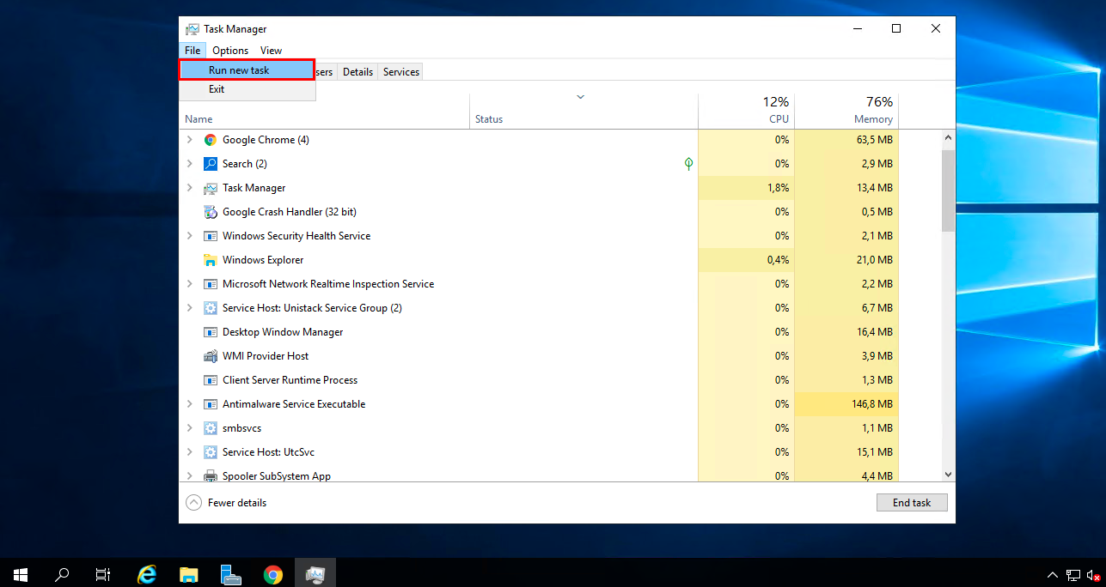Click the Windows Explorer folder icon

click(211, 260)
